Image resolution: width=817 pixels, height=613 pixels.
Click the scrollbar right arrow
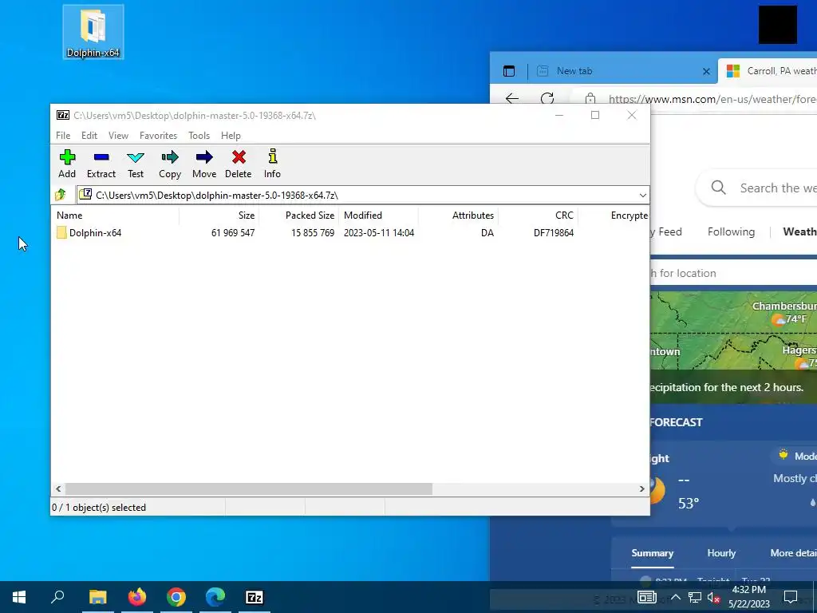click(x=642, y=489)
